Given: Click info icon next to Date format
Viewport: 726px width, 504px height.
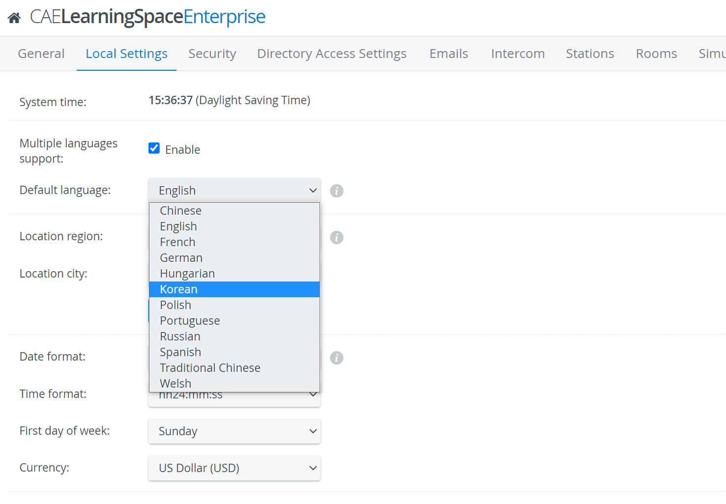Looking at the screenshot, I should 337,358.
